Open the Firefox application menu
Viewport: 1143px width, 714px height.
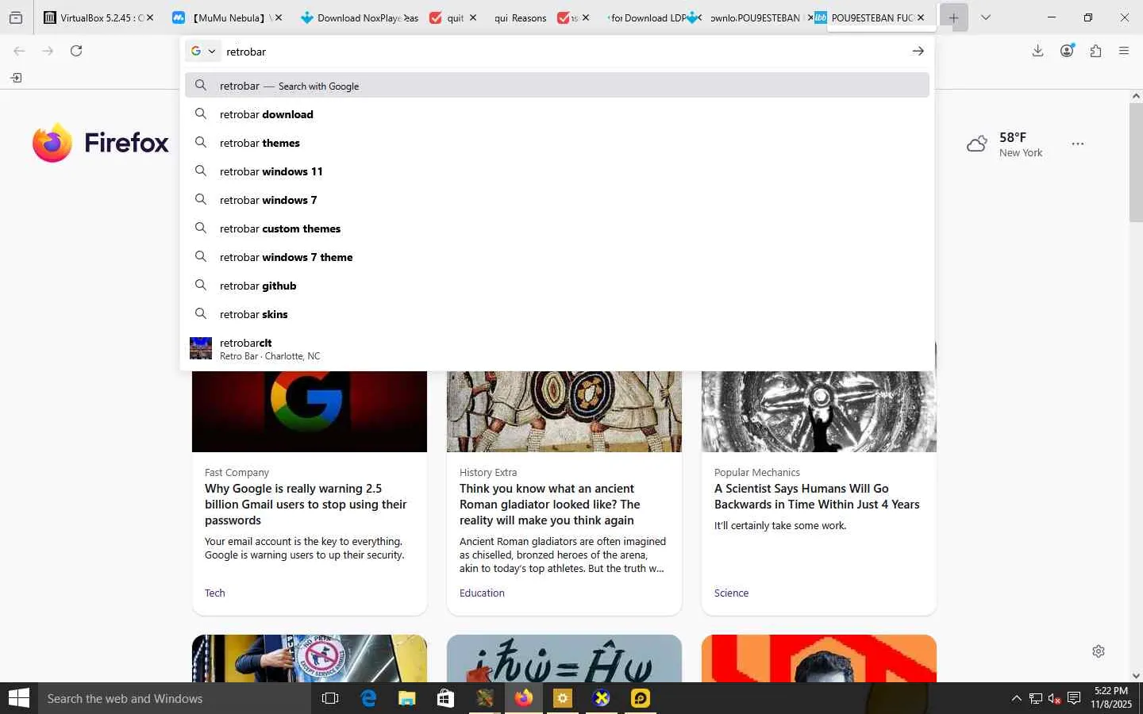pyautogui.click(x=1124, y=51)
